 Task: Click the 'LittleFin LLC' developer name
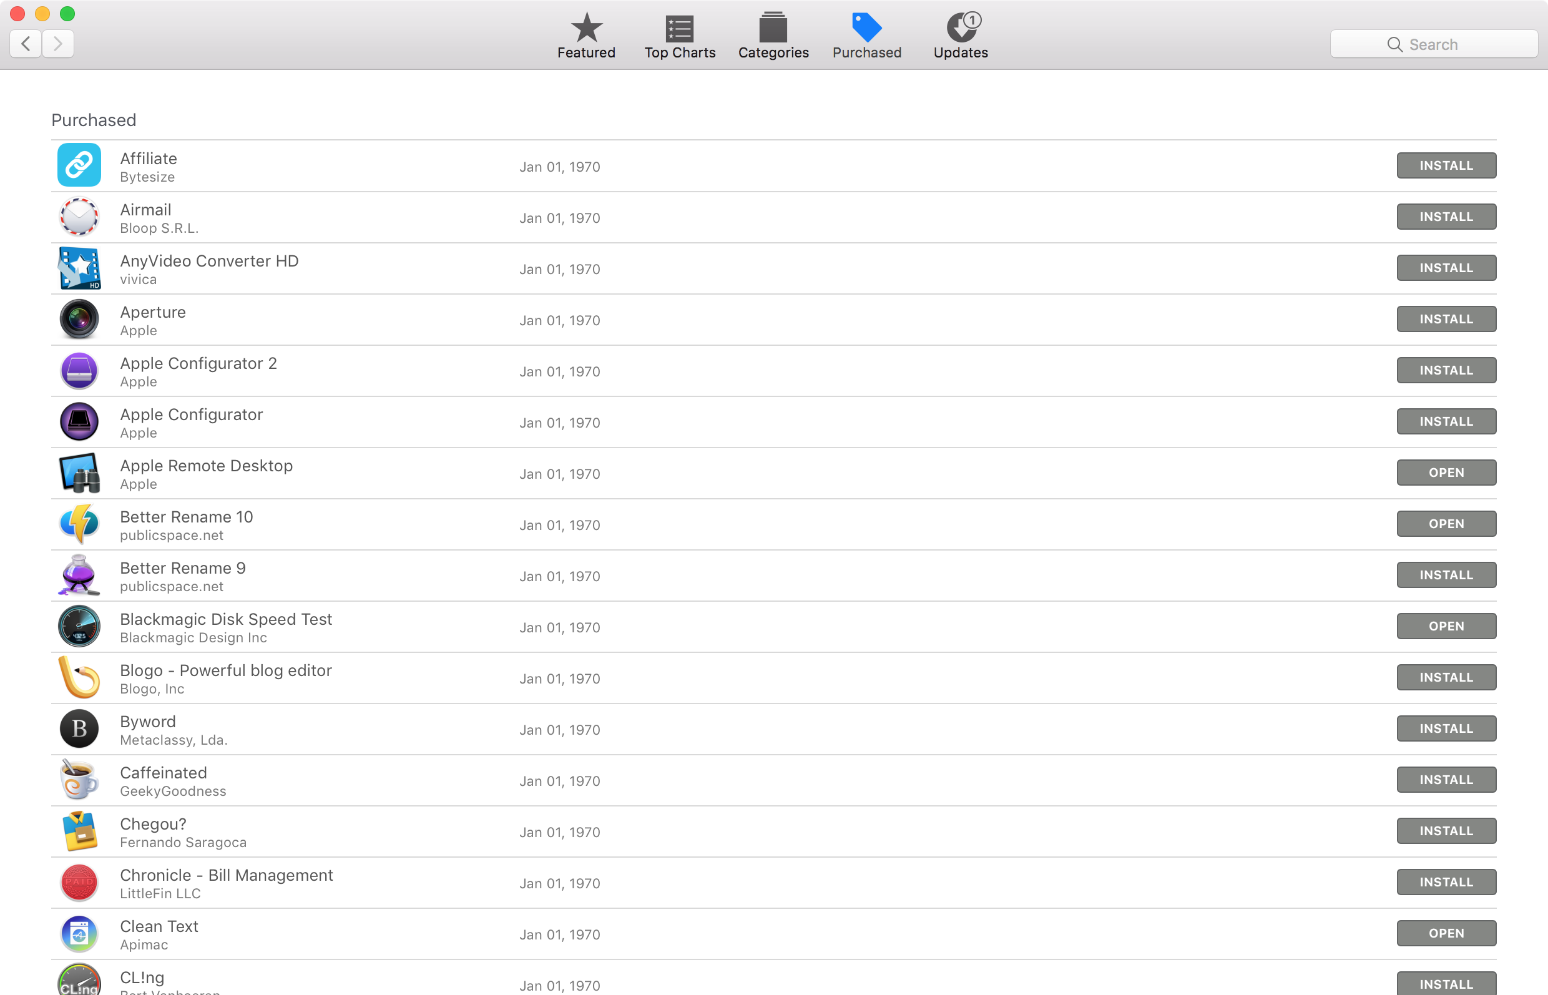161,893
